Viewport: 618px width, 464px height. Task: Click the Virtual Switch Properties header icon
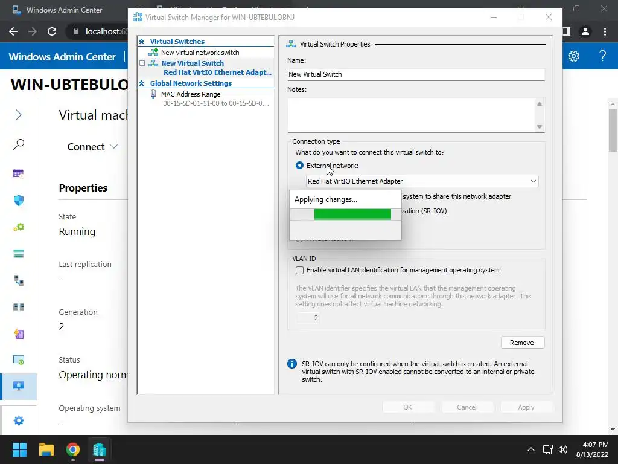coord(291,43)
